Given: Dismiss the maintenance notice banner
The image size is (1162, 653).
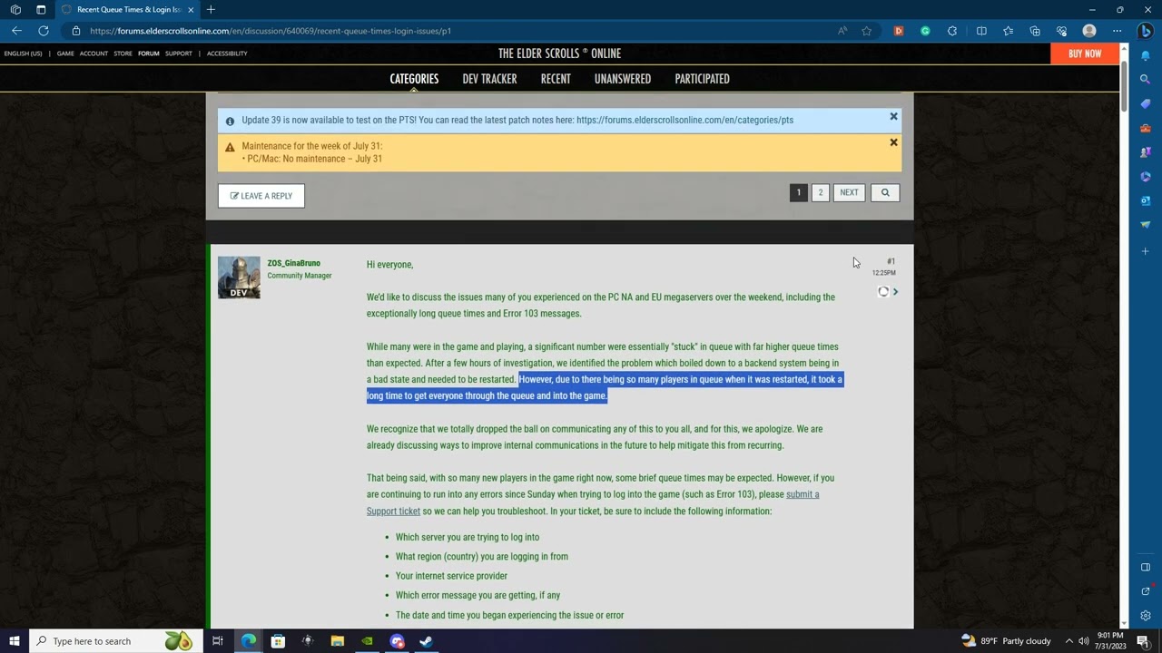Looking at the screenshot, I should click(893, 142).
